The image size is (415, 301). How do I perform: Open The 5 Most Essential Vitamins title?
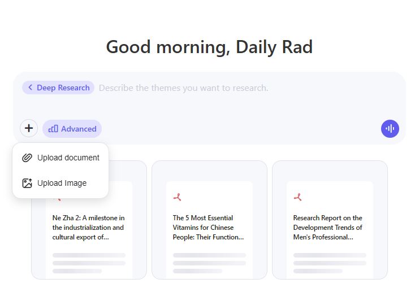click(x=209, y=227)
